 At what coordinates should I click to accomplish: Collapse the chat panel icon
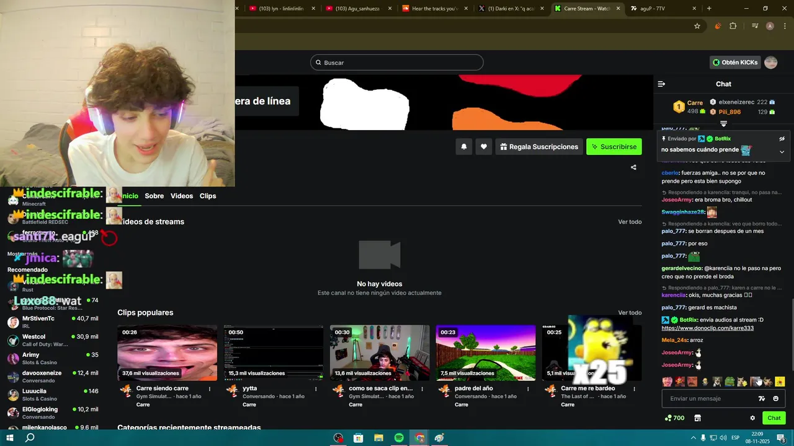point(661,84)
